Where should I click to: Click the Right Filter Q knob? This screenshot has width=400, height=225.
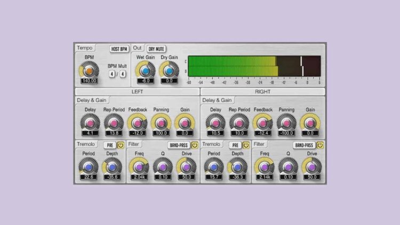(x=288, y=167)
